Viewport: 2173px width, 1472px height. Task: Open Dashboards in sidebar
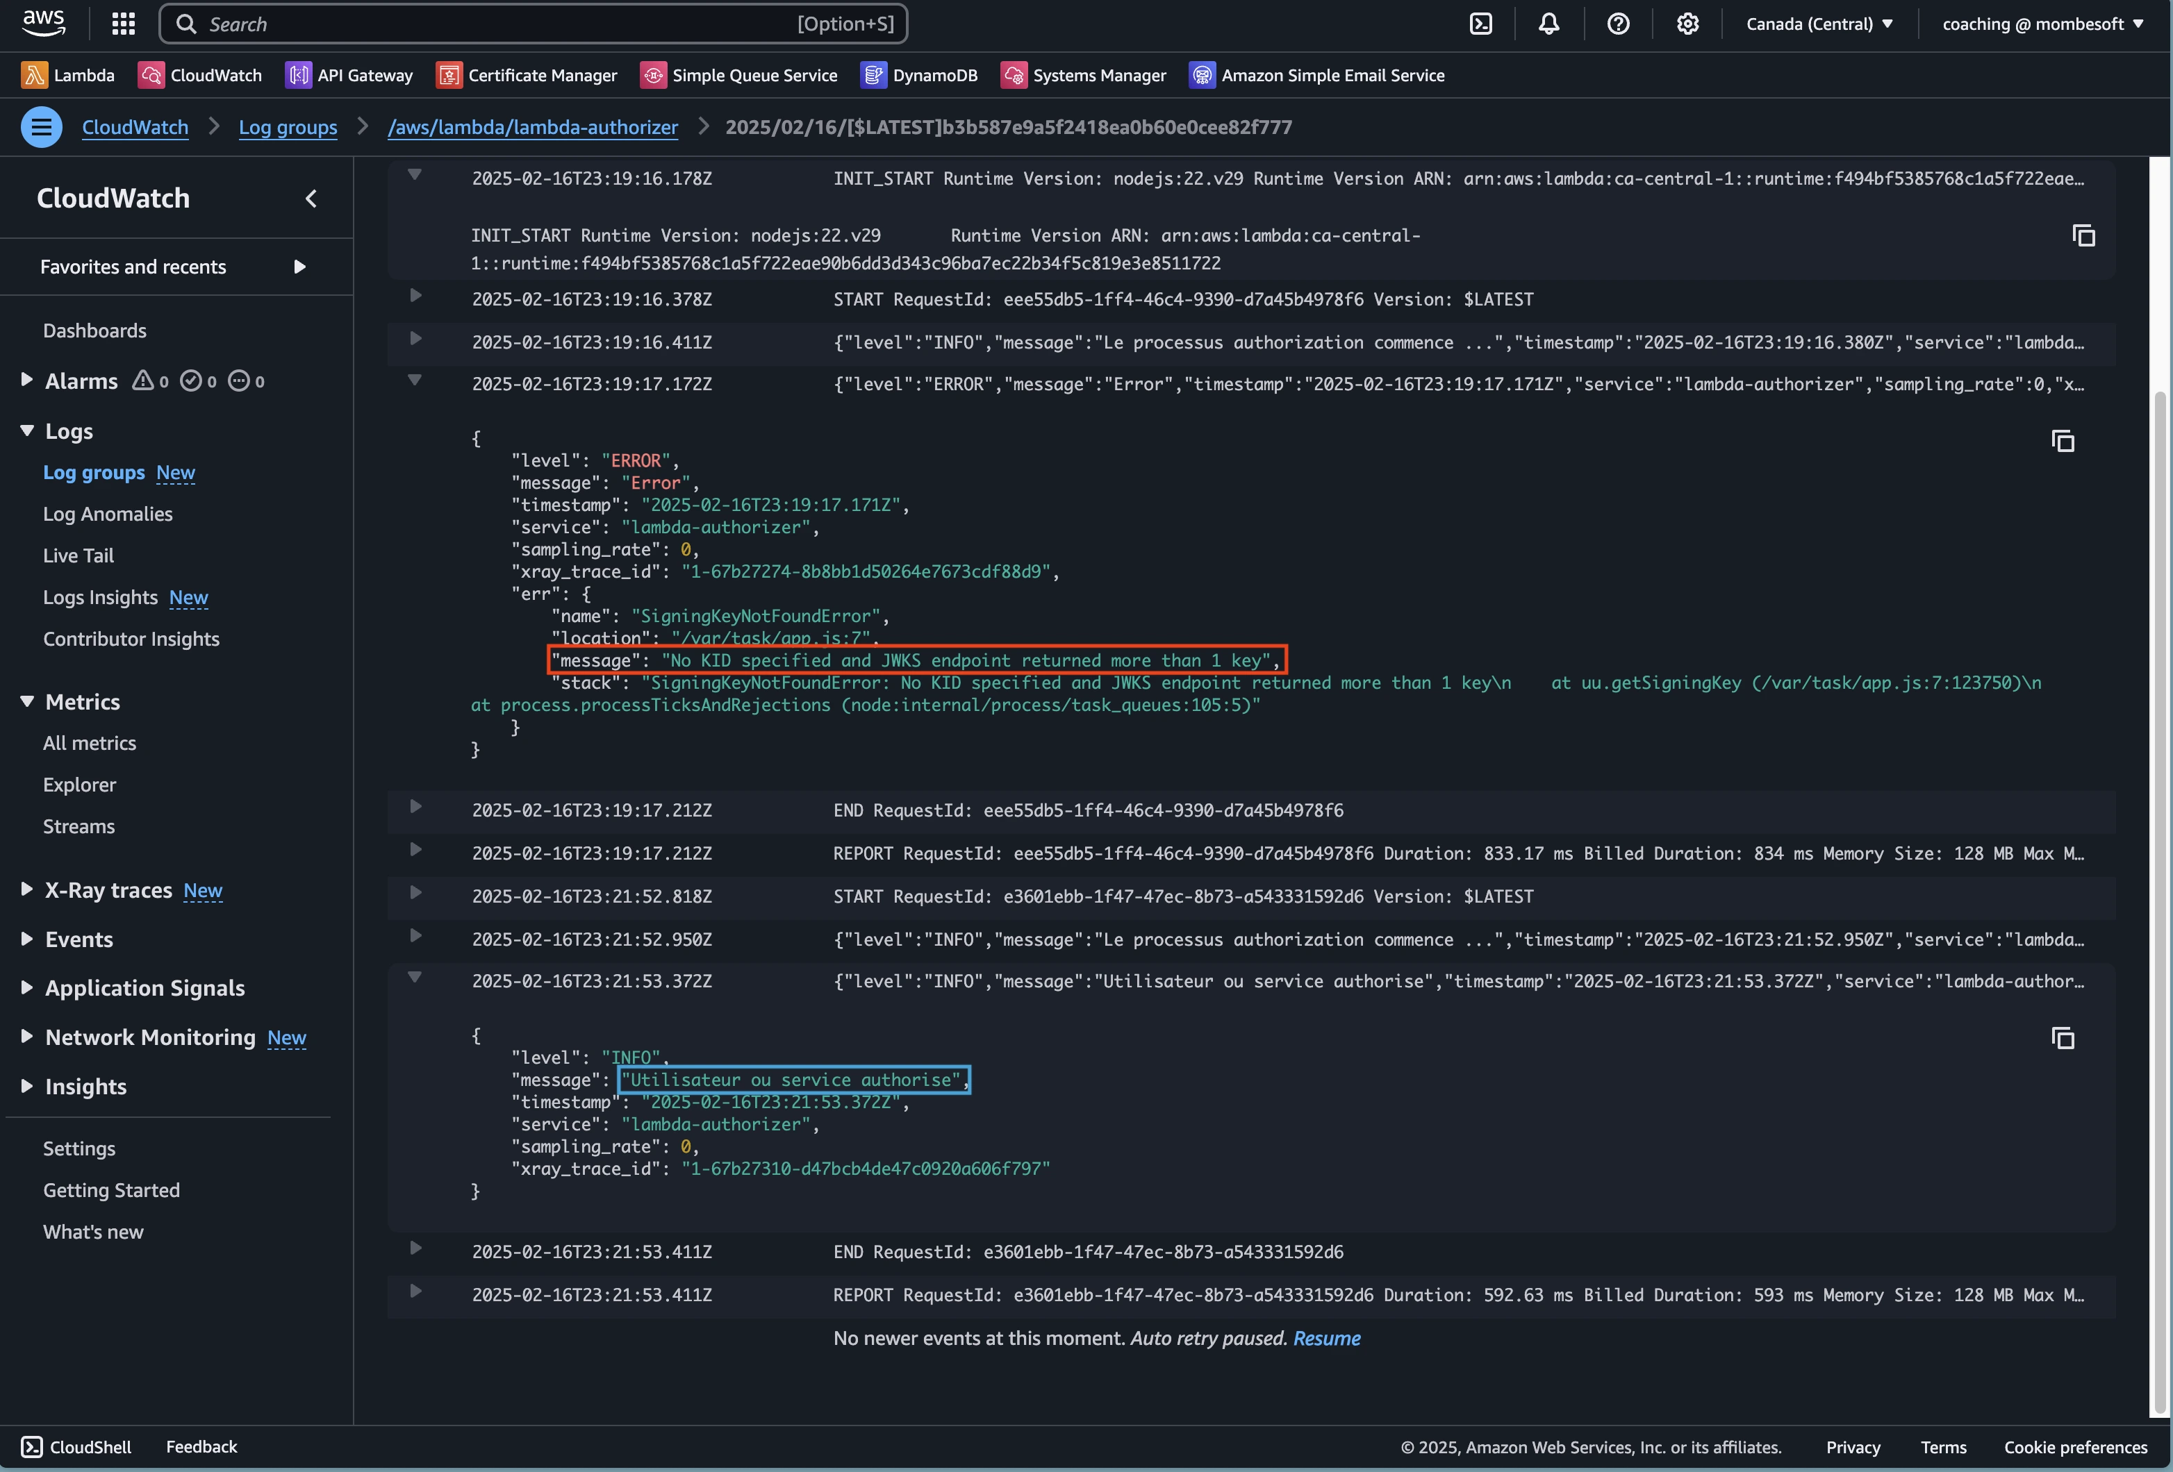[x=94, y=331]
